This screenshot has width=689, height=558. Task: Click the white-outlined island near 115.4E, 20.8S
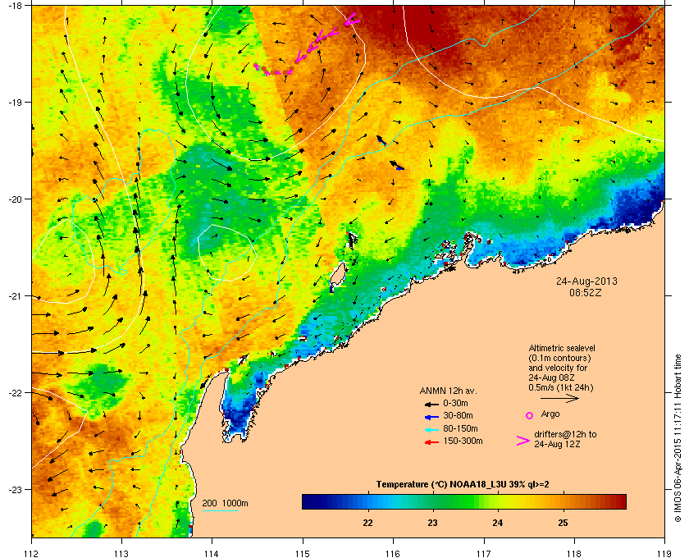pos(337,277)
